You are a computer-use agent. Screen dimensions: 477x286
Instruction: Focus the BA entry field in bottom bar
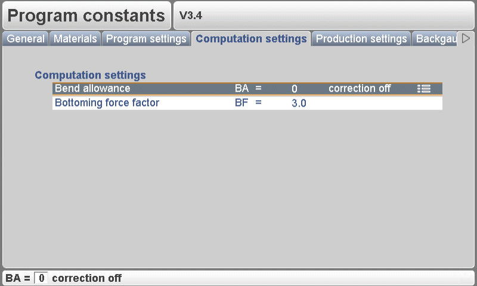pos(41,278)
